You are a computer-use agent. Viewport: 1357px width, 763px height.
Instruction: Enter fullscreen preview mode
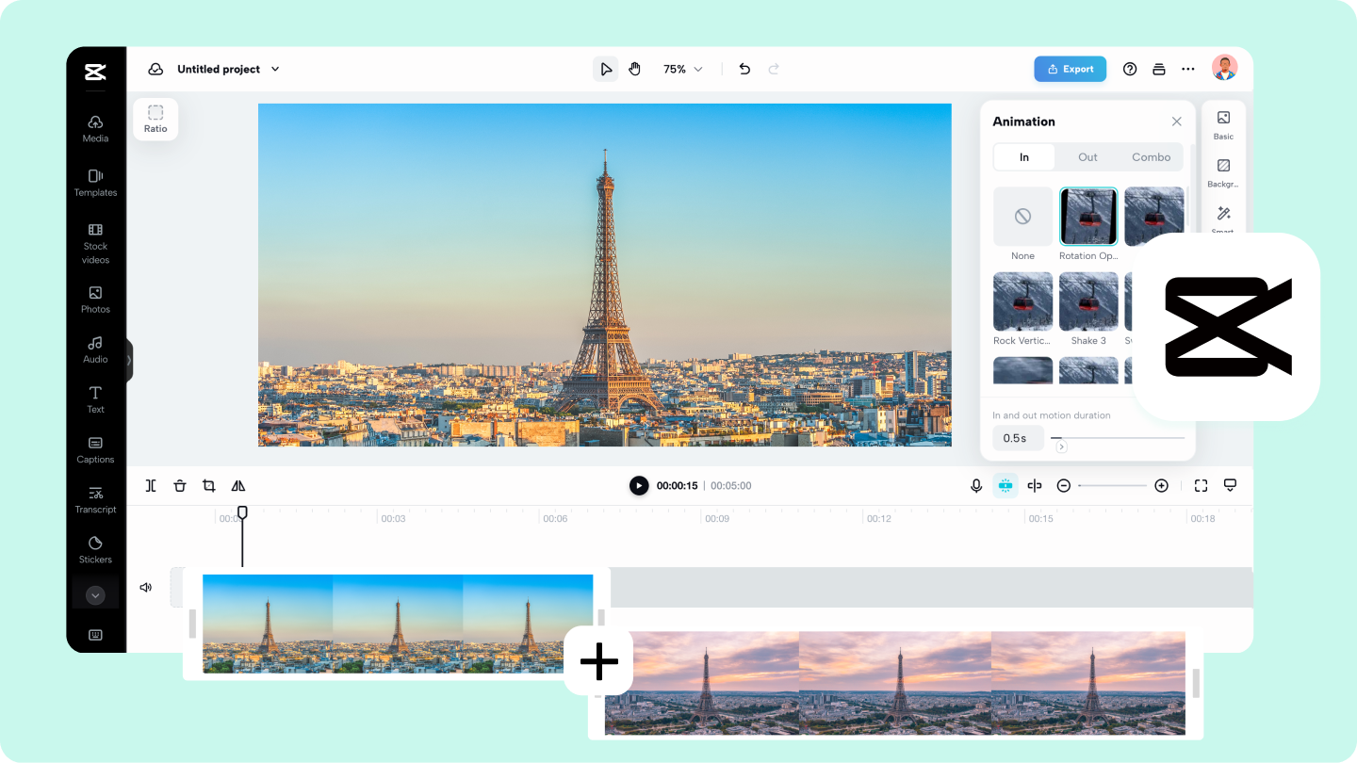pyautogui.click(x=1201, y=485)
